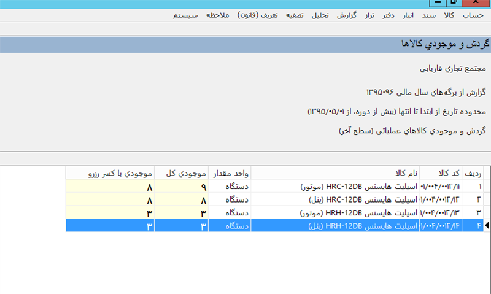The height and width of the screenshot is (294, 491).
Task: Open the سیستم menu
Action: 185,14
